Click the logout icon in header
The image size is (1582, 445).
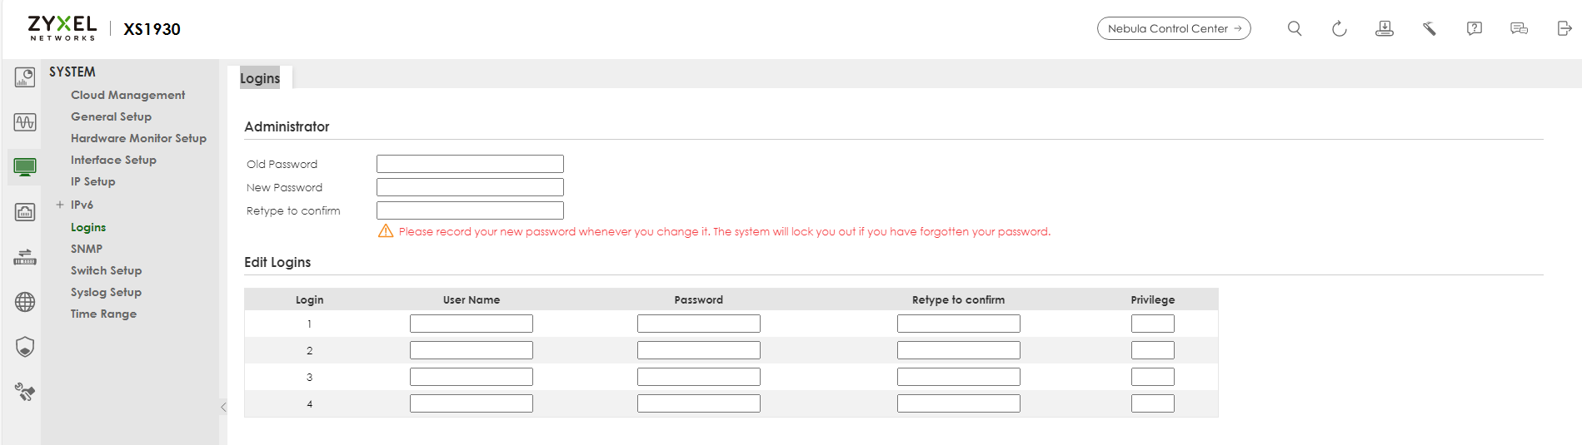click(1564, 28)
